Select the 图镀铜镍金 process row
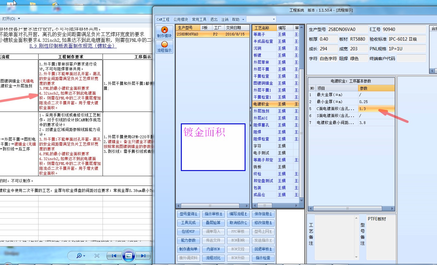Viewport: 437px width, 265px height. pyautogui.click(x=276, y=83)
